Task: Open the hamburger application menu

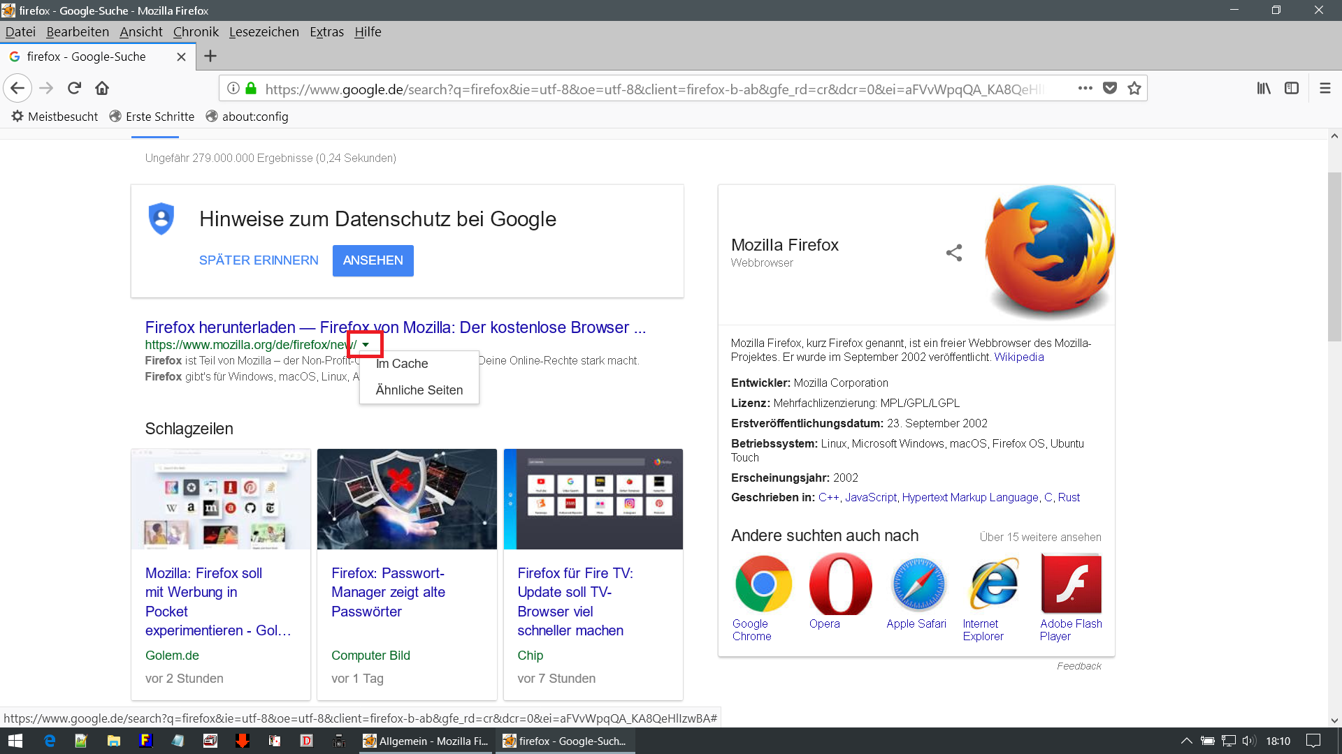Action: coord(1325,88)
